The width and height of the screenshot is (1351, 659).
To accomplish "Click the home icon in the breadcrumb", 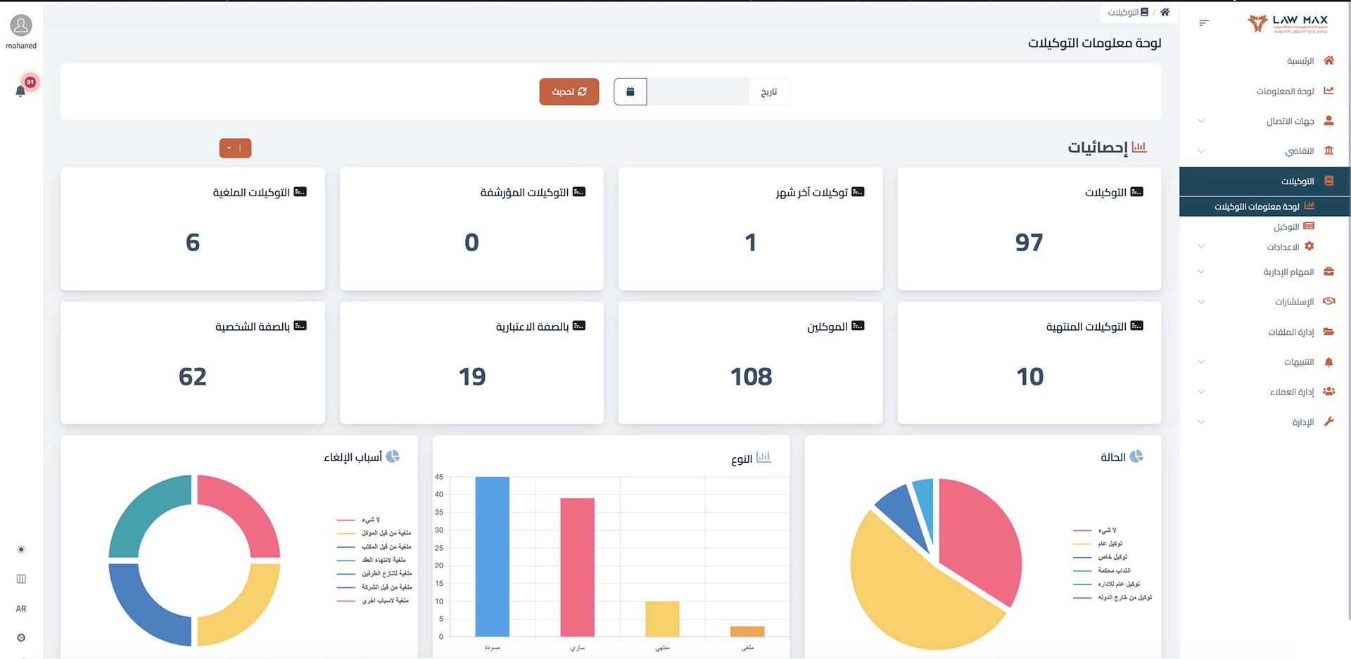I will (x=1165, y=12).
